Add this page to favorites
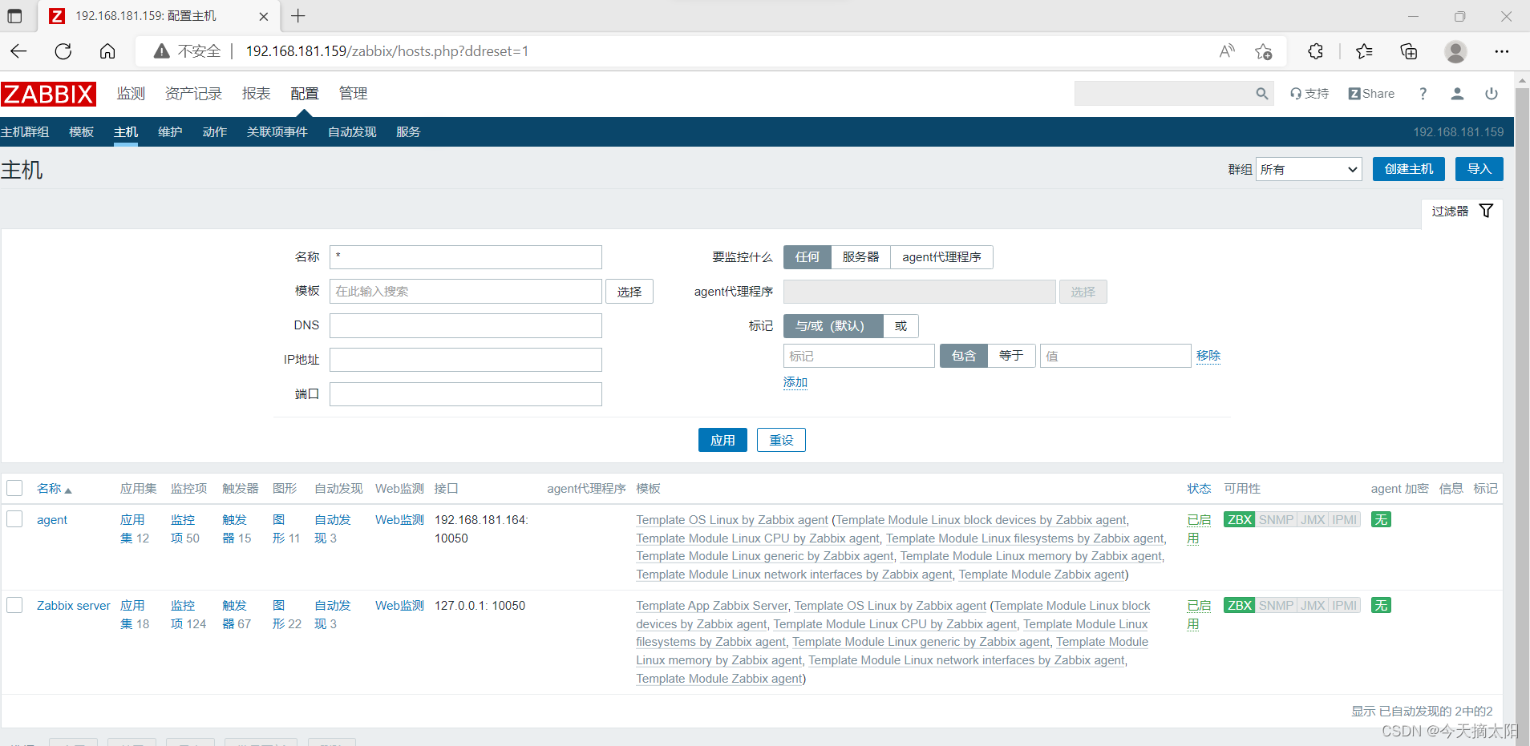This screenshot has width=1530, height=746. (x=1264, y=51)
